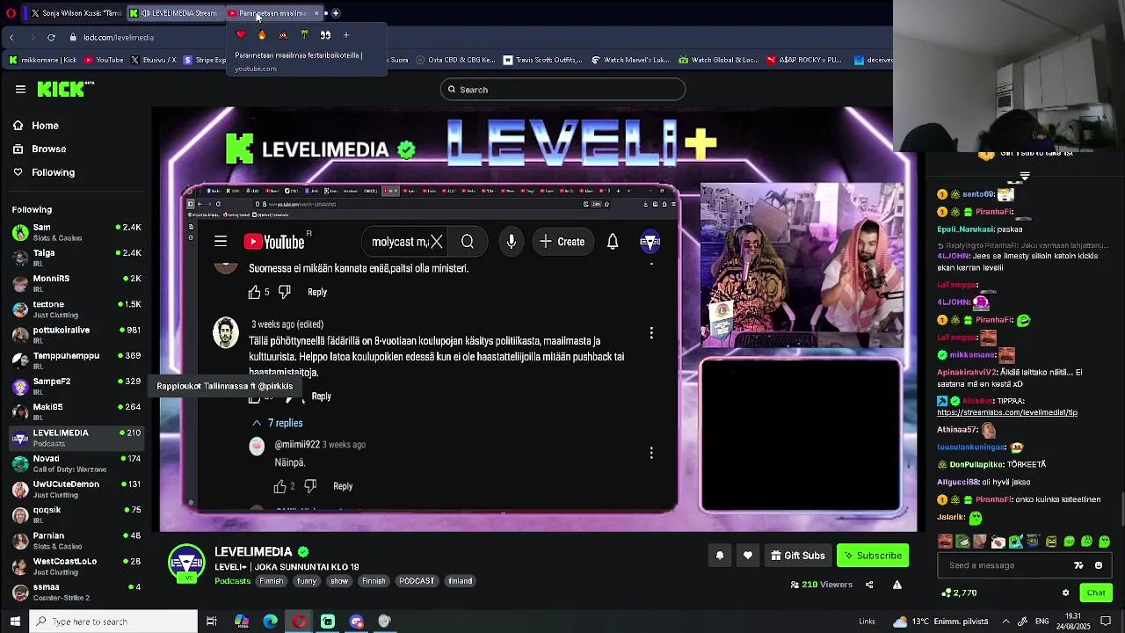1125x633 pixels.
Task: Open pottukoiralive channel in Following list
Action: tap(75, 335)
